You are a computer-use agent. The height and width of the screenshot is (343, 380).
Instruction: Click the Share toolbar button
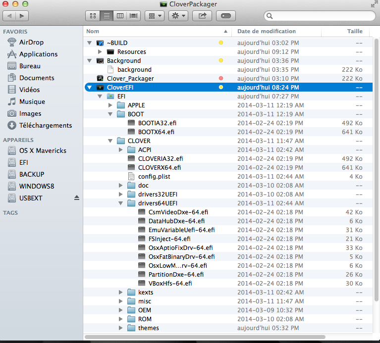click(x=202, y=16)
